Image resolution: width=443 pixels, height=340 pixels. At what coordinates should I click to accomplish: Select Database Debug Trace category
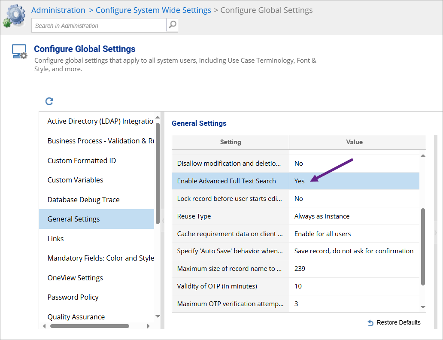point(97,200)
